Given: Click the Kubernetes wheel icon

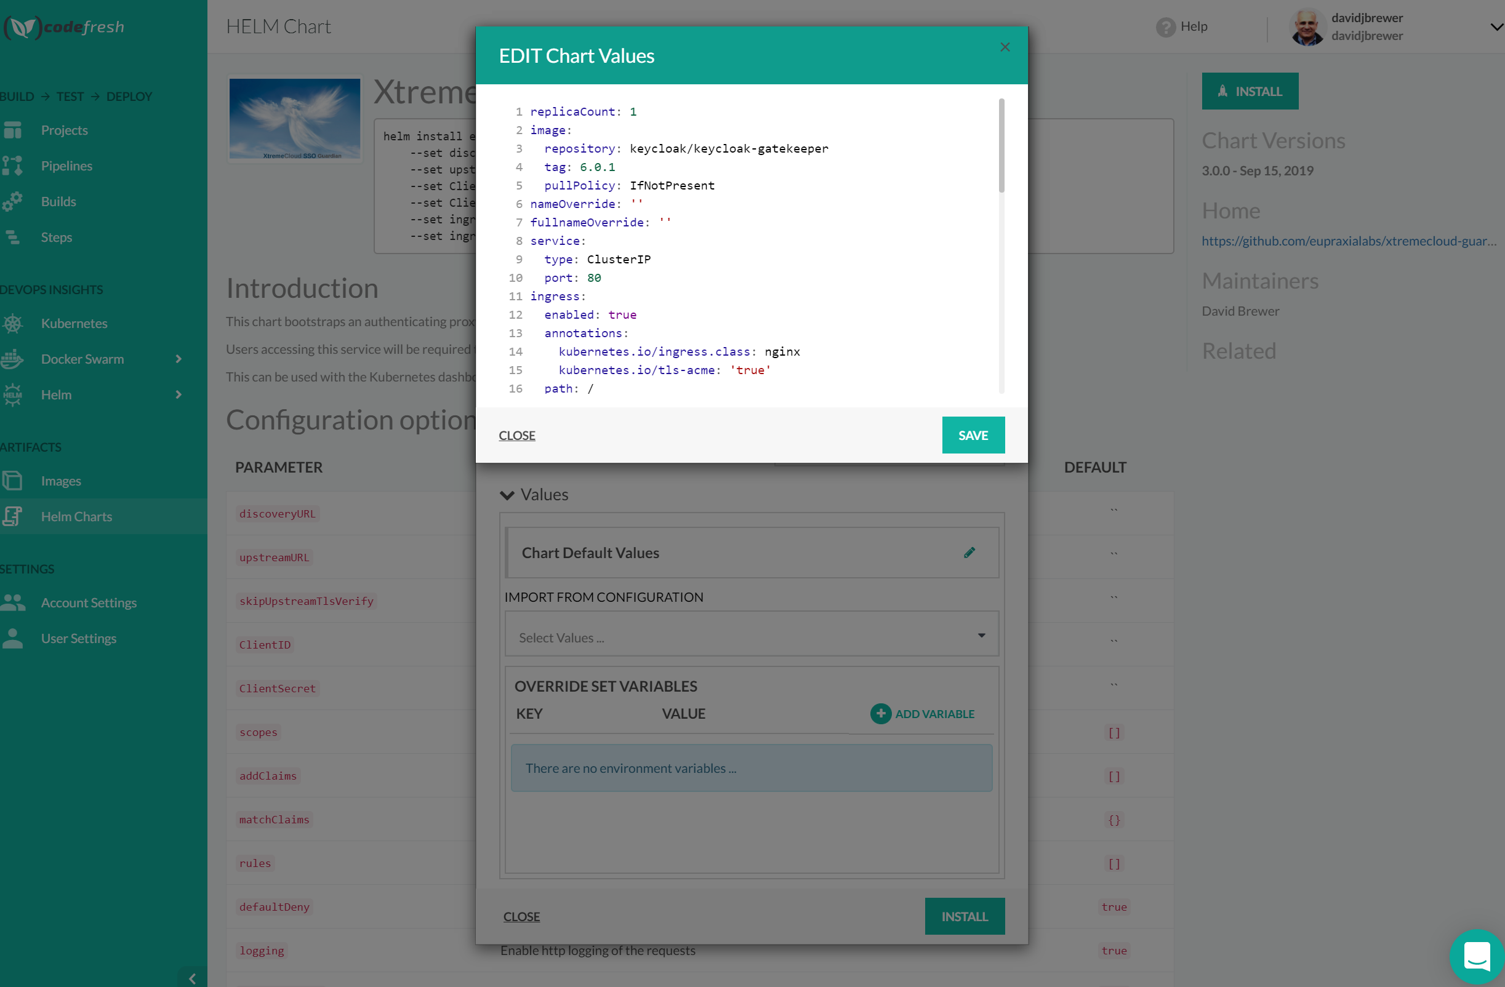Looking at the screenshot, I should [13, 323].
